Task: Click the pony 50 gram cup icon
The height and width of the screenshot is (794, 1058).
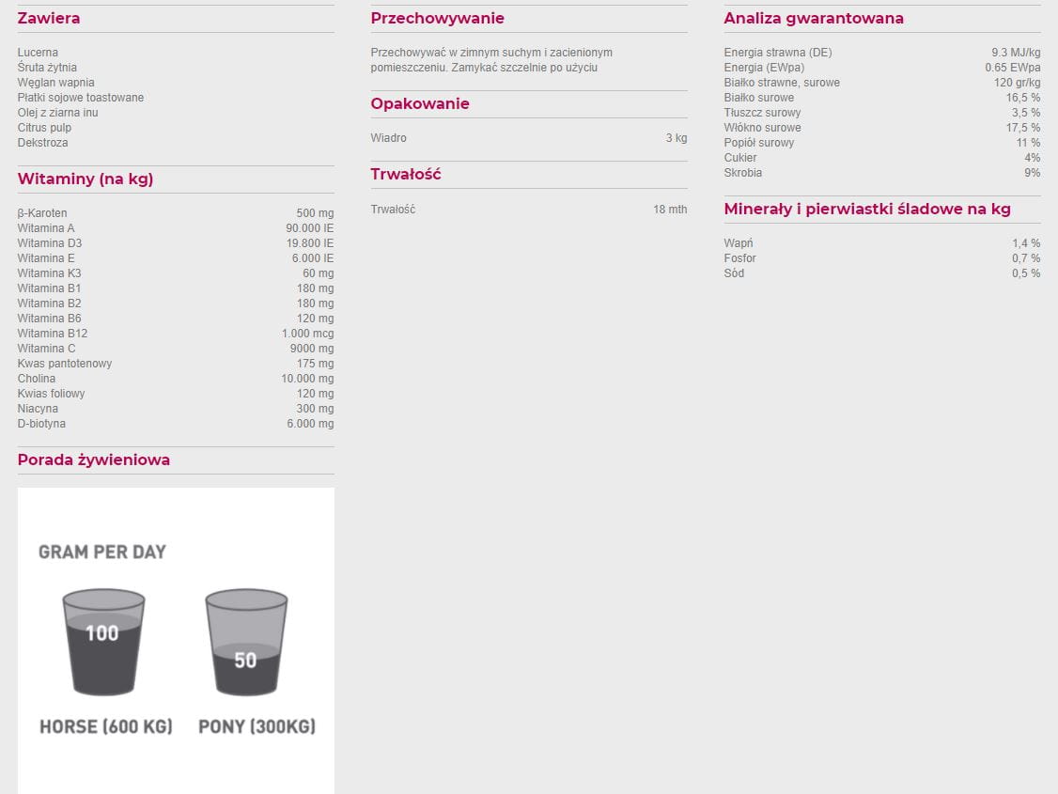Action: click(245, 642)
